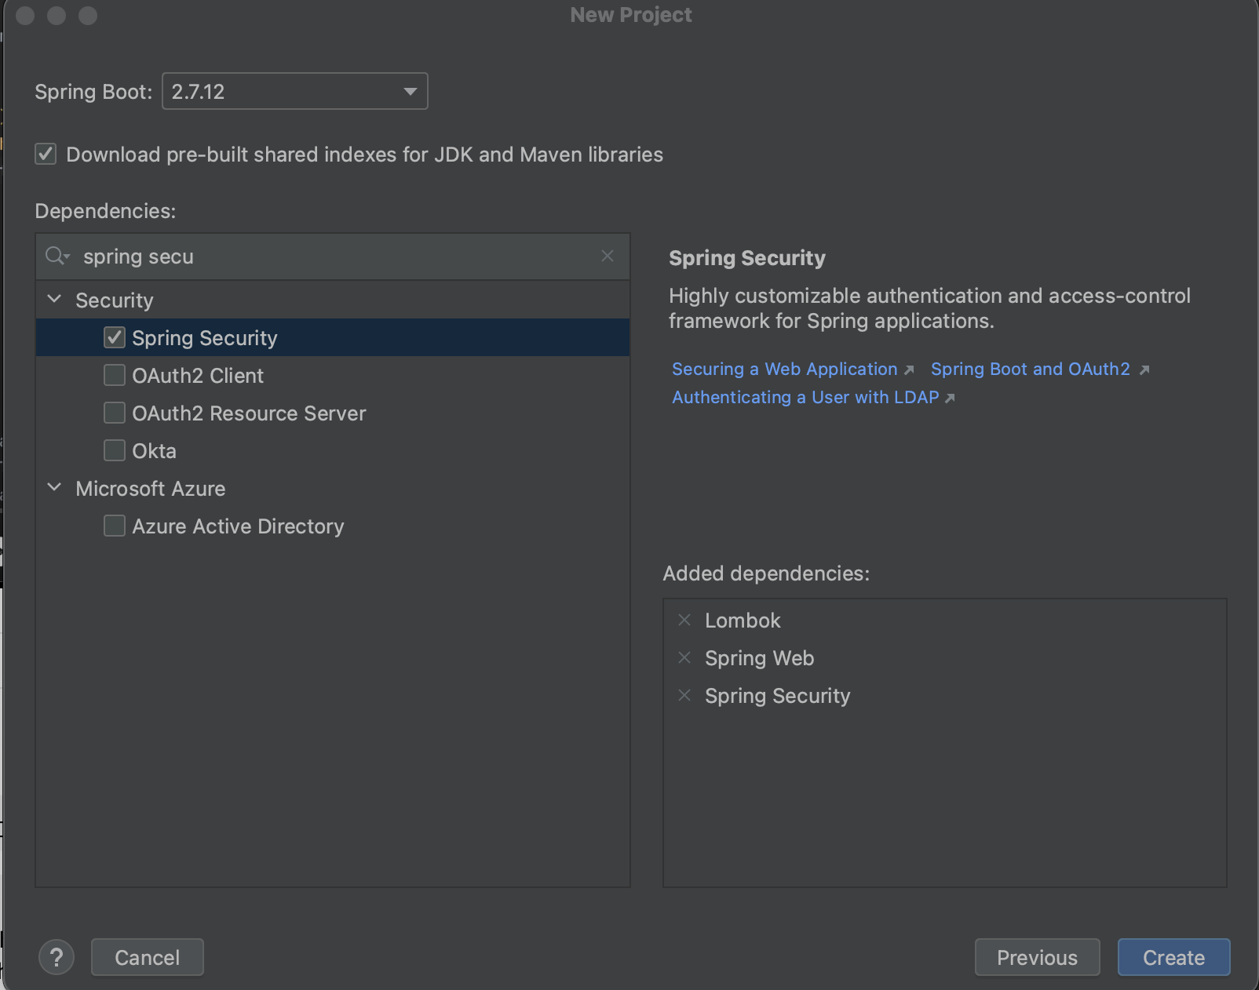This screenshot has height=990, width=1259.
Task: Check the Okta dependency checkbox
Action: [115, 450]
